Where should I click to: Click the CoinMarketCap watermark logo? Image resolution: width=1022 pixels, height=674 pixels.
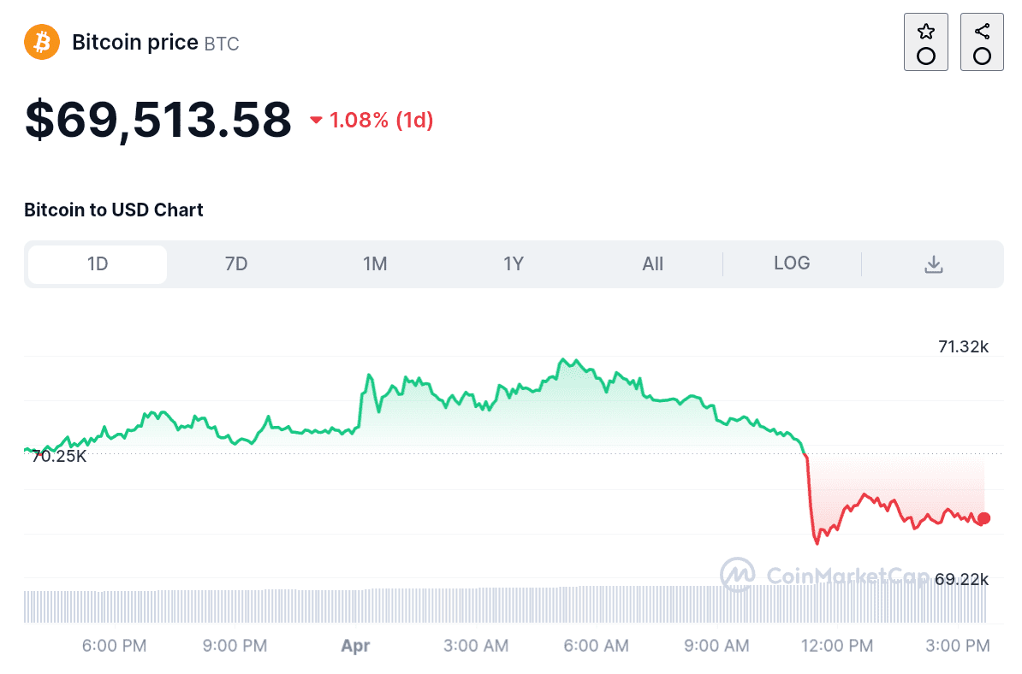[737, 575]
